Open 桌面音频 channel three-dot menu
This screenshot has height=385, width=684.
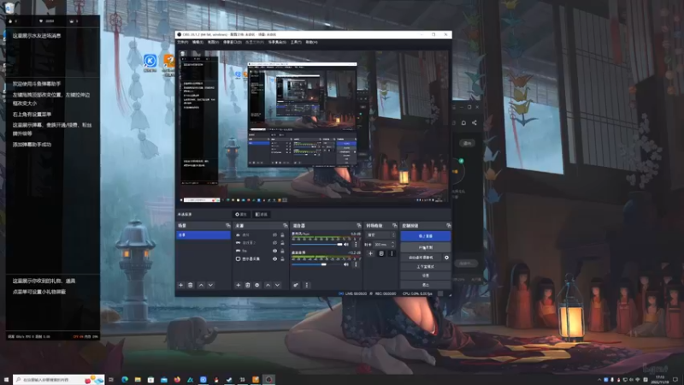click(x=356, y=264)
